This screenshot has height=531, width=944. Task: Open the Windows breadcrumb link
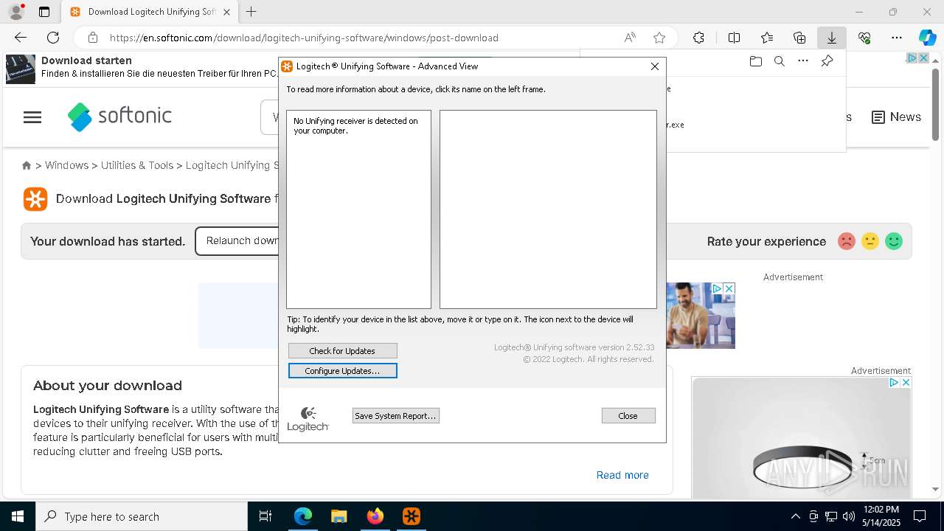pyautogui.click(x=66, y=165)
